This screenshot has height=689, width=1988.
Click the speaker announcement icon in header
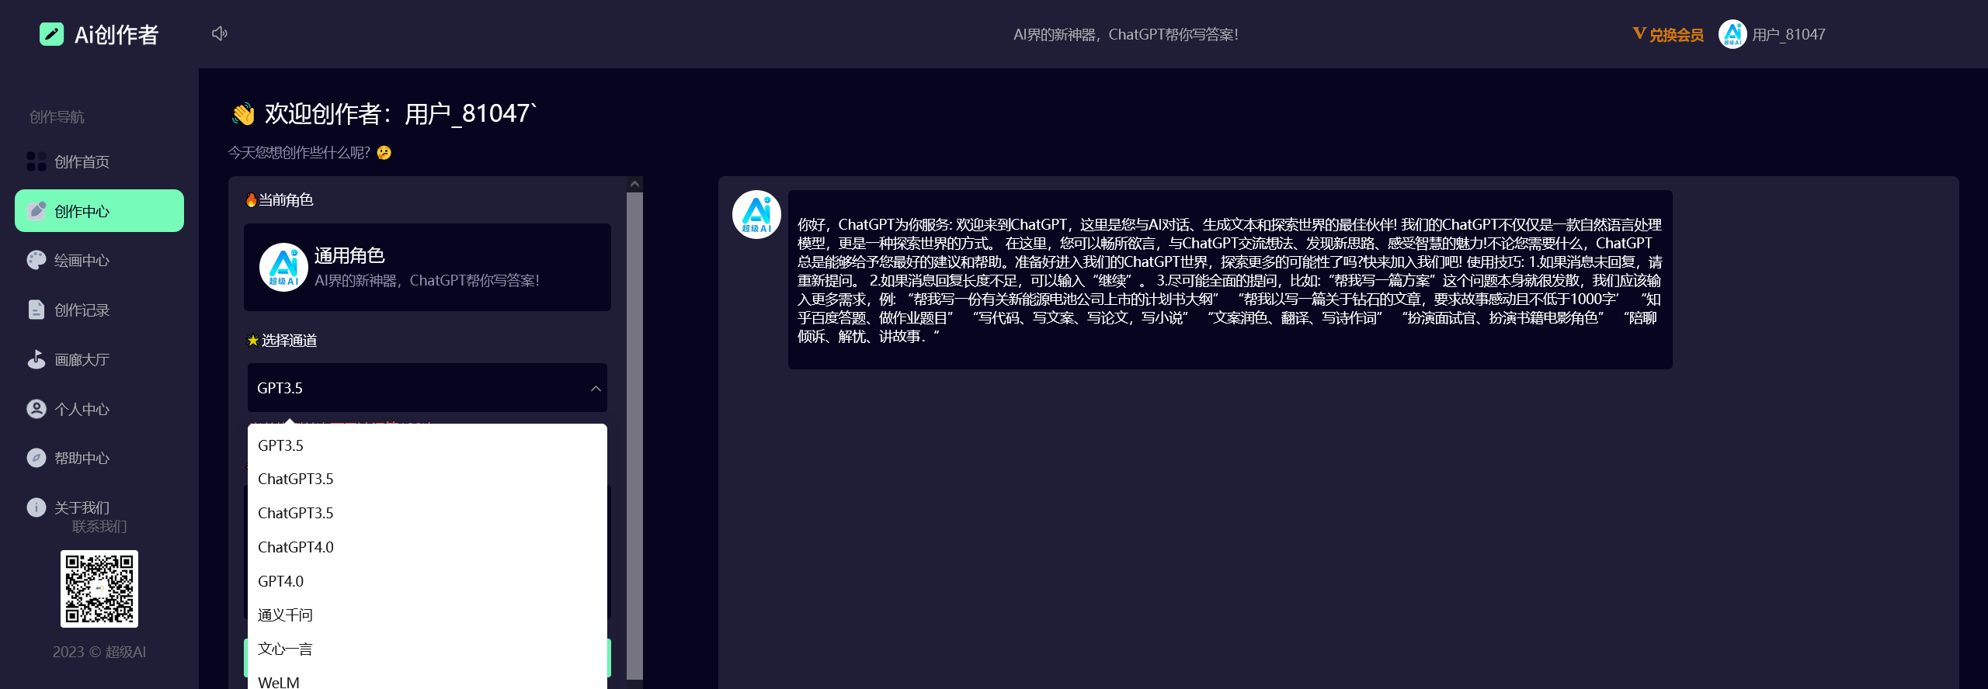(x=220, y=33)
